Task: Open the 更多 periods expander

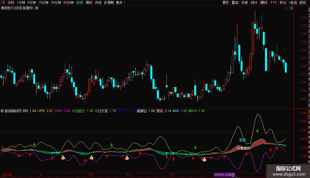Action: [120, 2]
